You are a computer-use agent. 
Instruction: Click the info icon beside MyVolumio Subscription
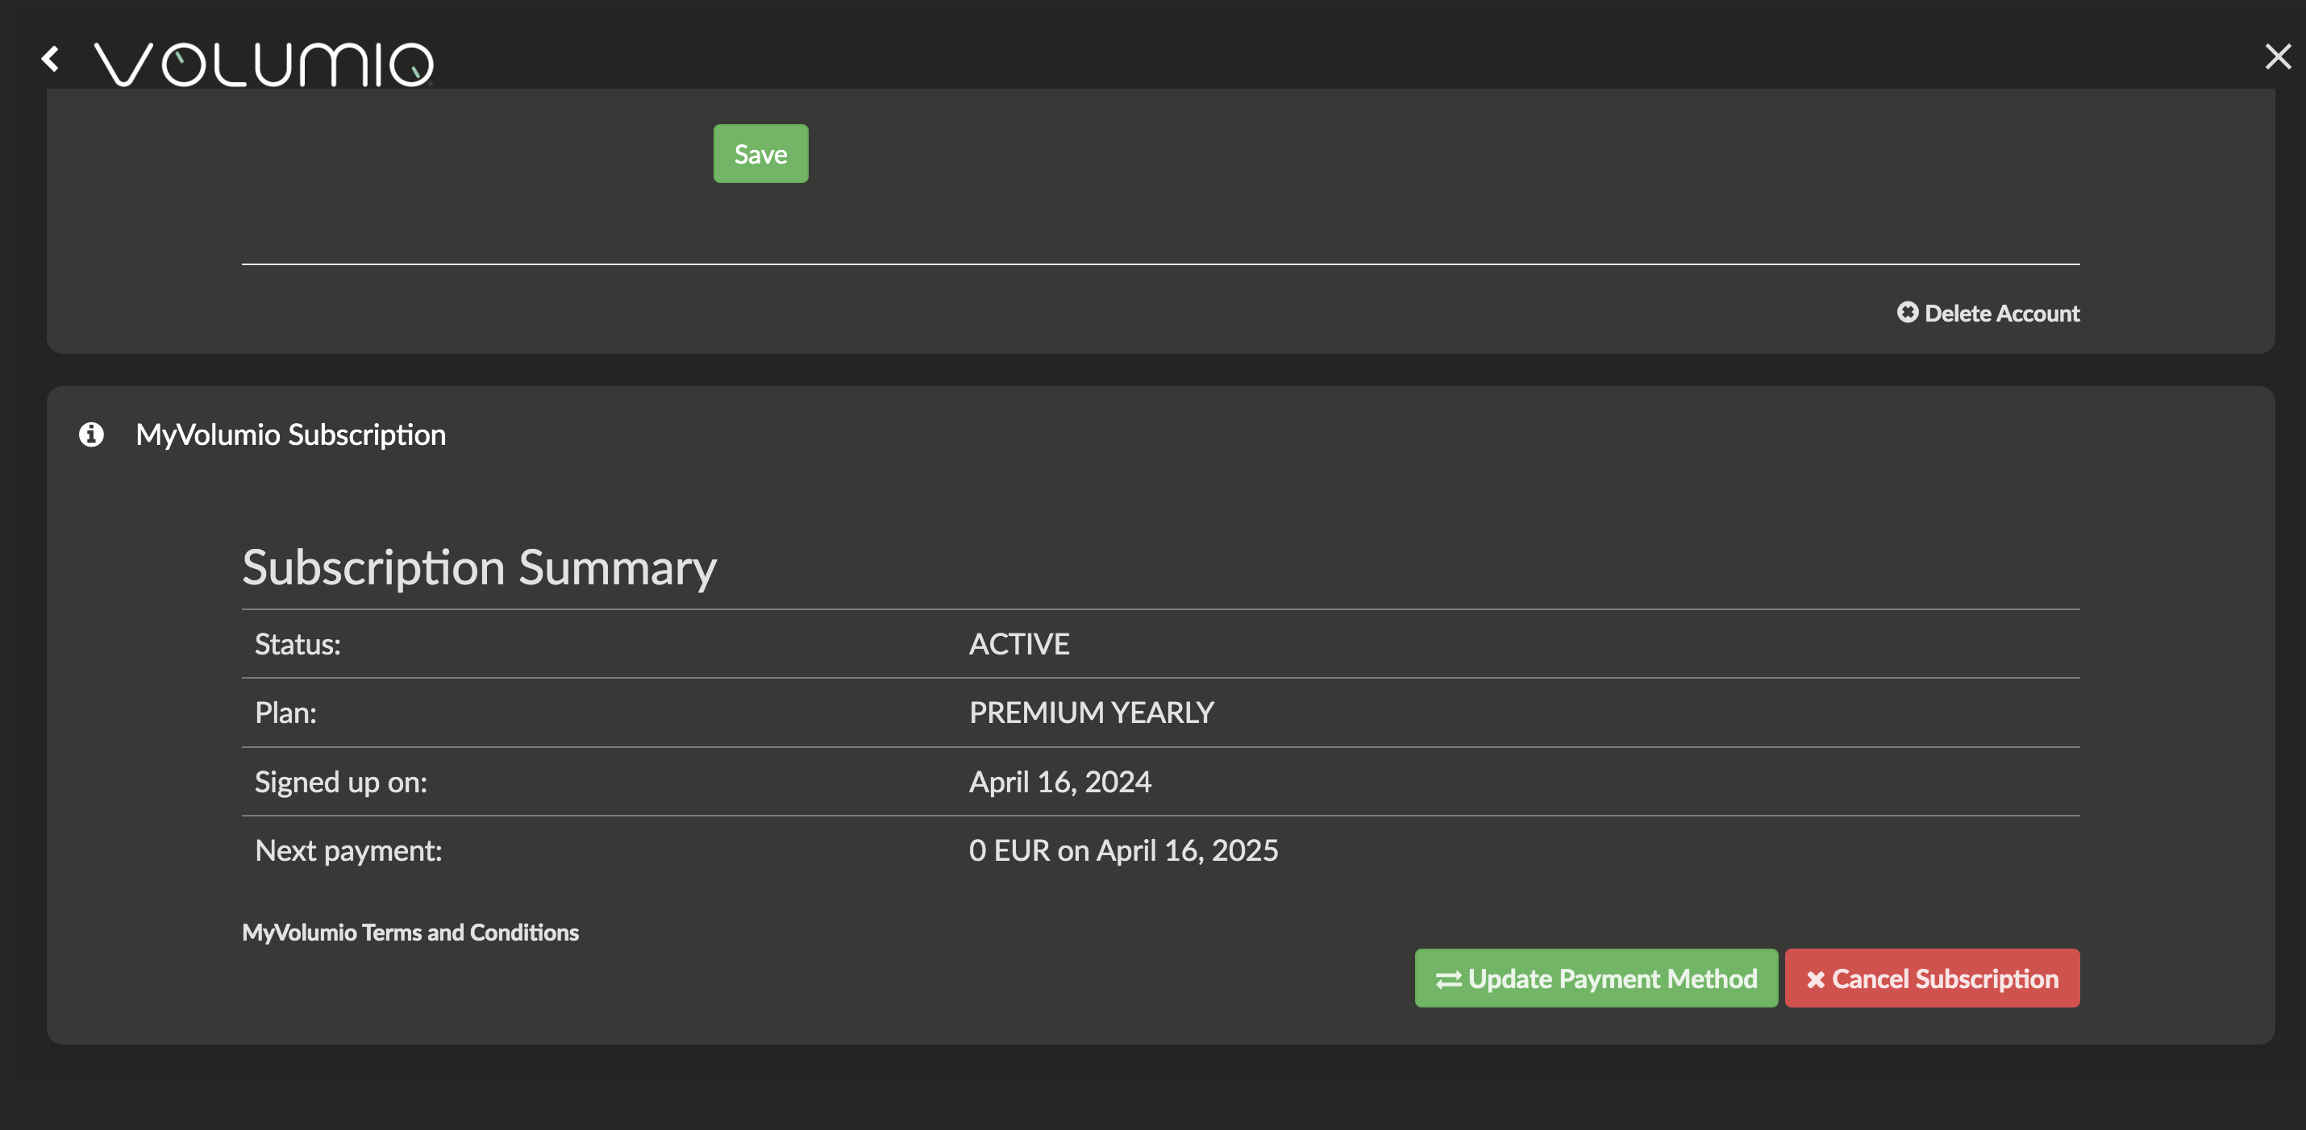click(90, 434)
